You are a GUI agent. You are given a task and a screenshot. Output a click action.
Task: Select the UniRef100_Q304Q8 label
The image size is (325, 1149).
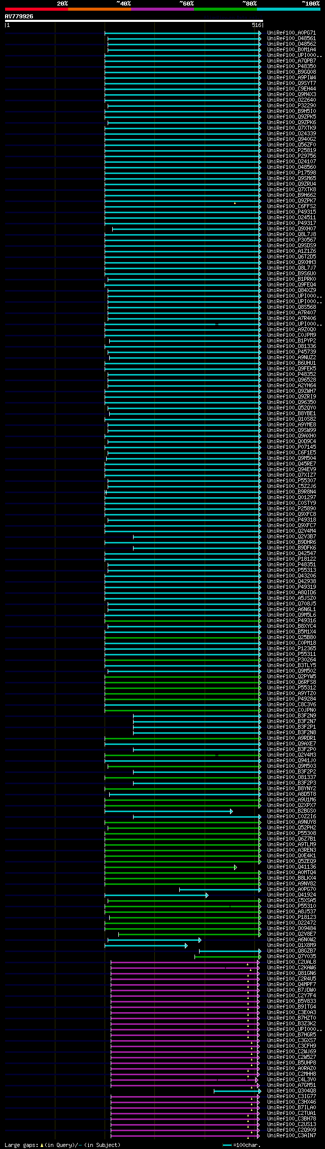pos(291,1091)
